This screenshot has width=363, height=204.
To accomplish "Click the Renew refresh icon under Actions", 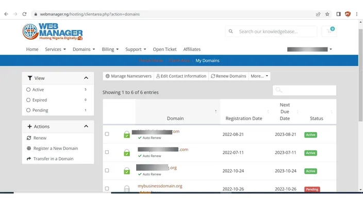I will coord(29,138).
